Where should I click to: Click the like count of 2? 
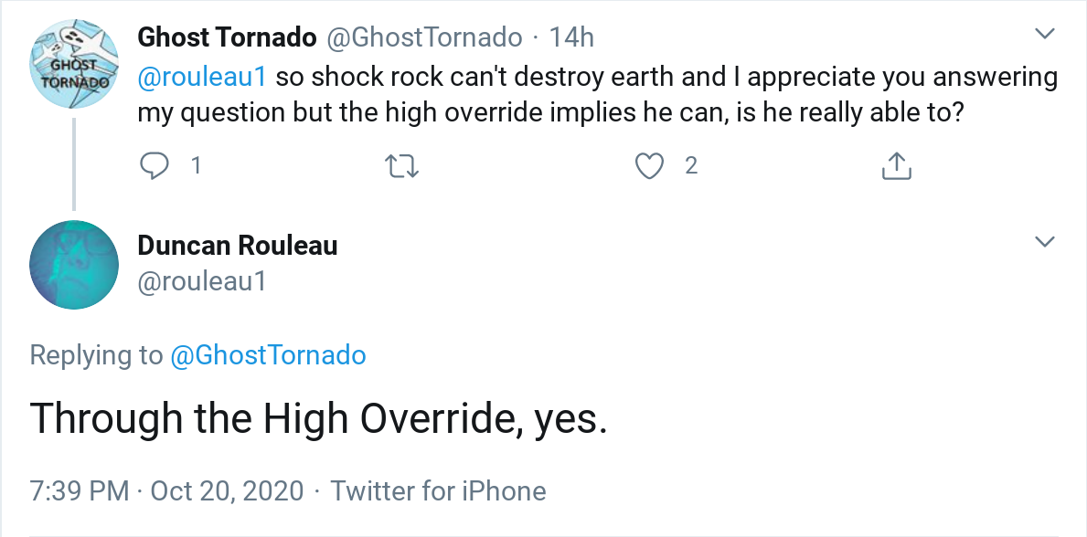[691, 165]
